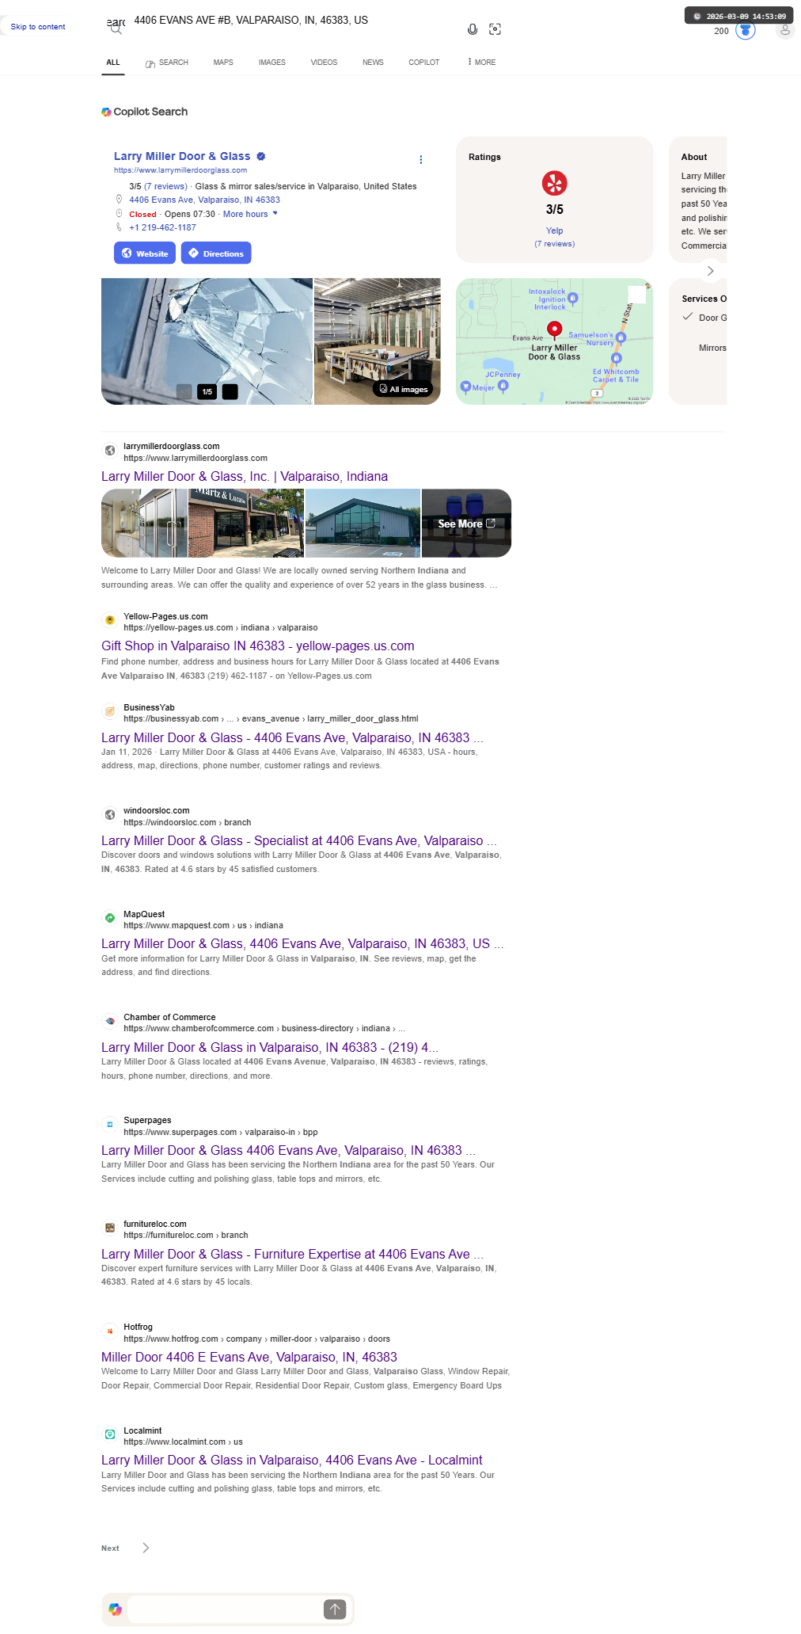
Task: Click the Yellow-Pages.us.com favicon
Action: click(x=110, y=620)
